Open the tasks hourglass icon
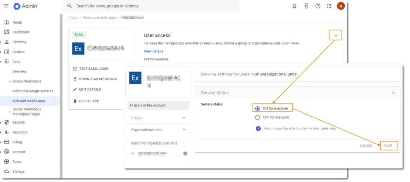Image resolution: width=410 pixels, height=182 pixels. [x=306, y=6]
